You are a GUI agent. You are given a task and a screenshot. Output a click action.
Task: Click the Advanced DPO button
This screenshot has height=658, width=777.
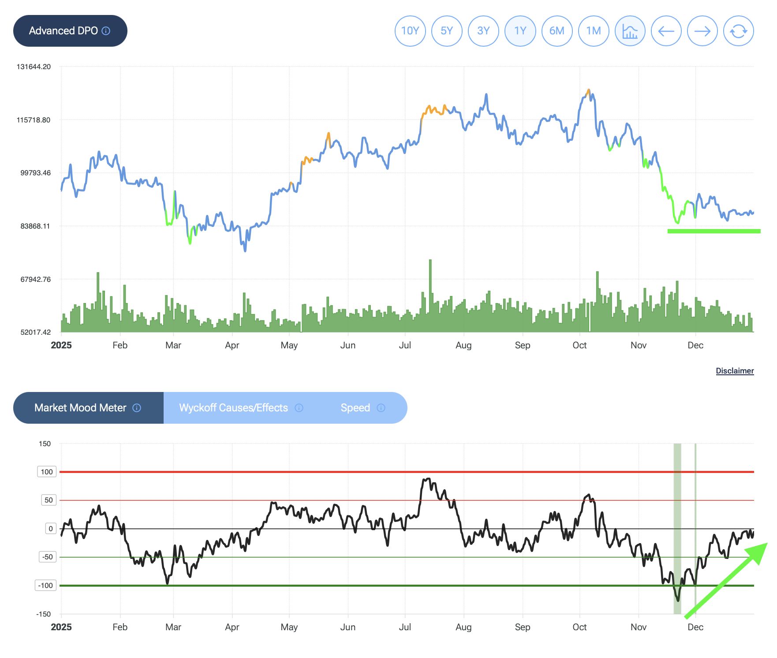63,31
